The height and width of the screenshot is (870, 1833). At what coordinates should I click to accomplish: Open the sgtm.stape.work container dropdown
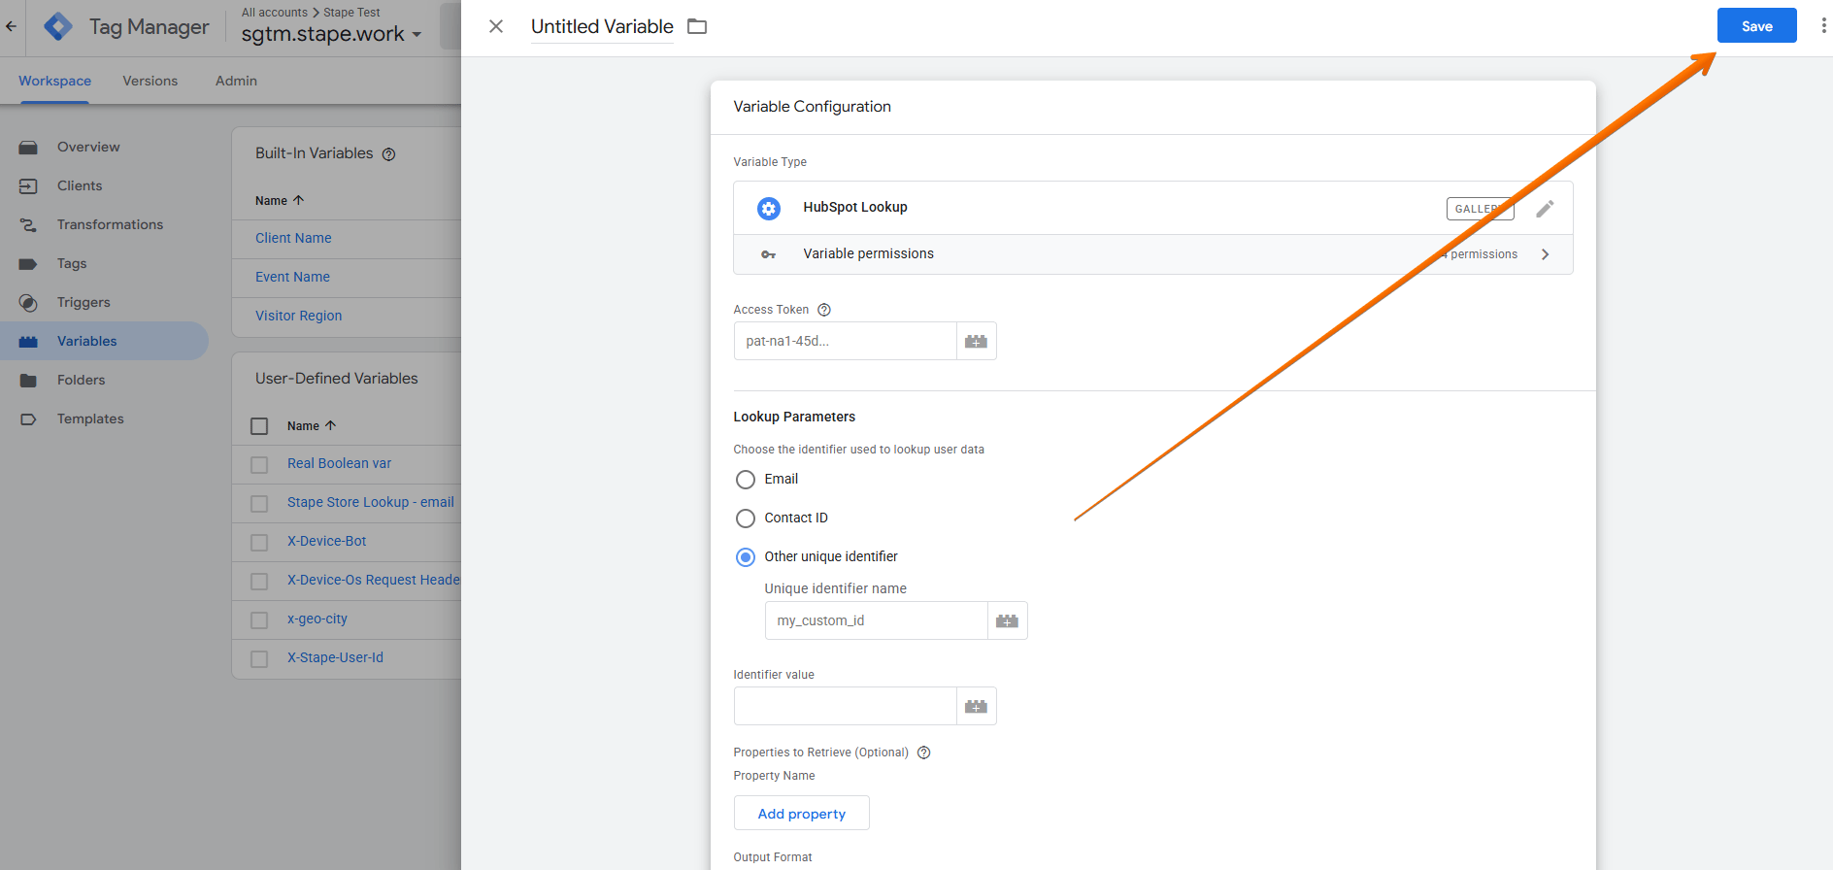332,34
